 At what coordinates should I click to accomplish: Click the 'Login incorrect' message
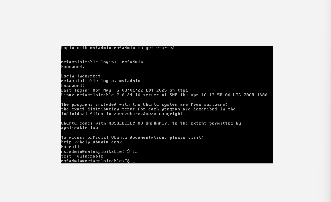click(81, 76)
